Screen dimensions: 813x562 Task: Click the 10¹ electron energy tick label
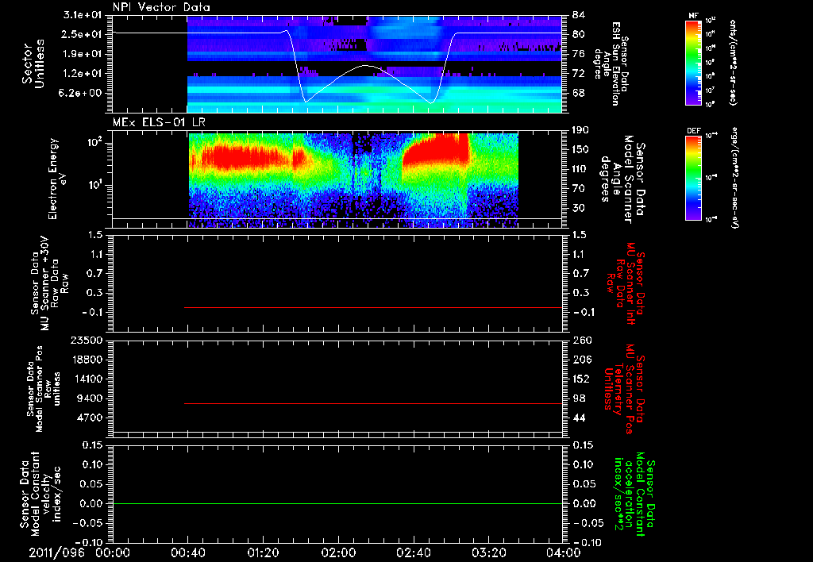click(x=94, y=185)
